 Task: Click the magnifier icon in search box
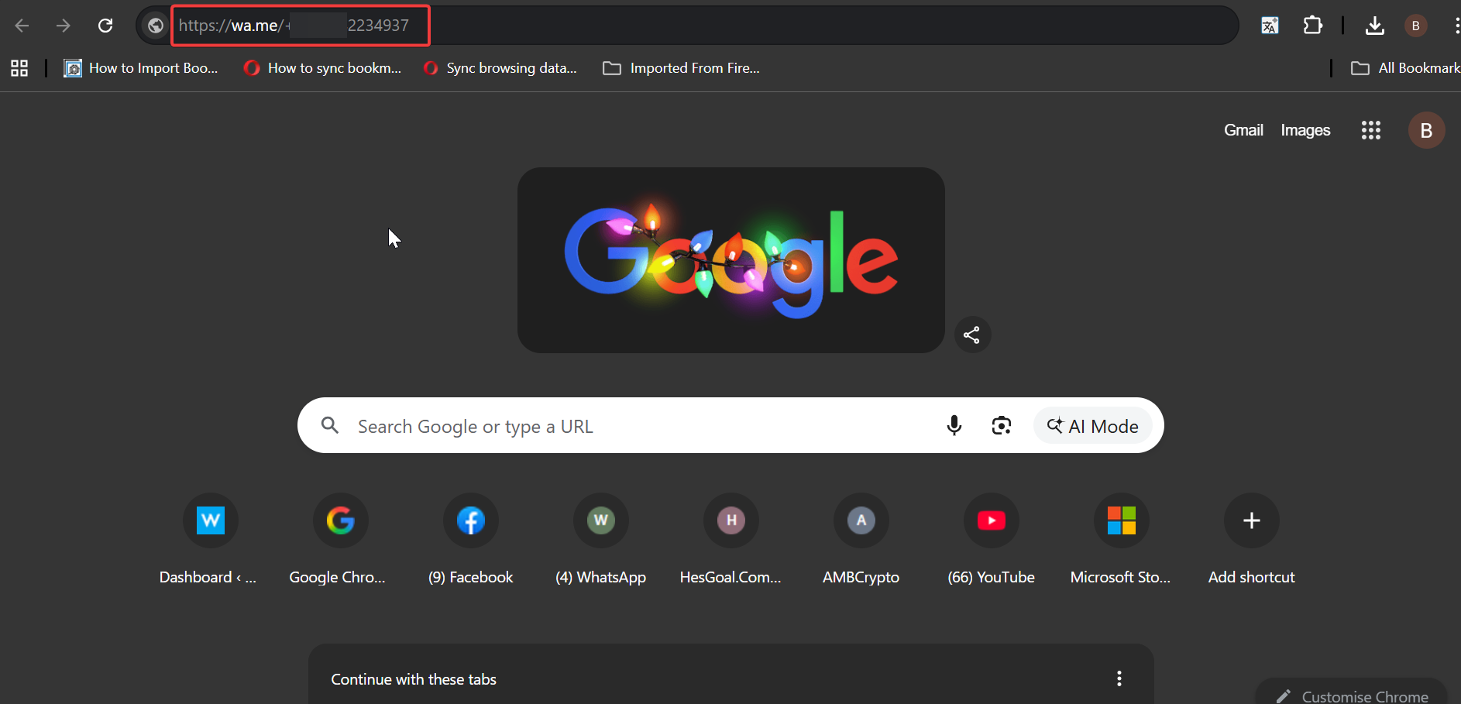[330, 425]
